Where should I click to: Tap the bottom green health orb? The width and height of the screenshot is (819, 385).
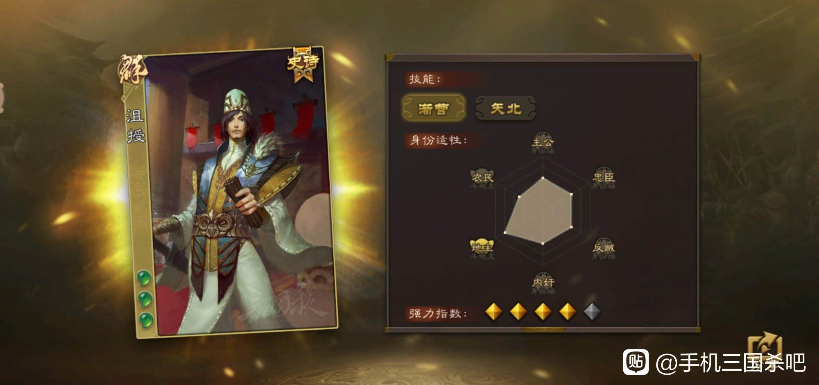[146, 320]
